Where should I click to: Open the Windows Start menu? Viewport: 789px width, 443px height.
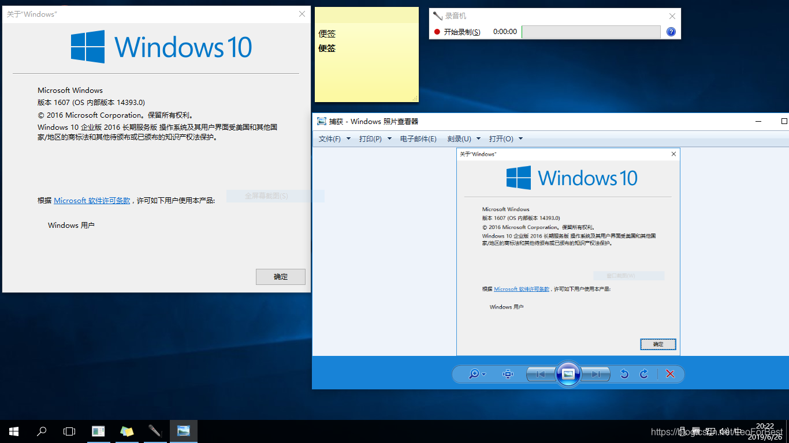(14, 431)
